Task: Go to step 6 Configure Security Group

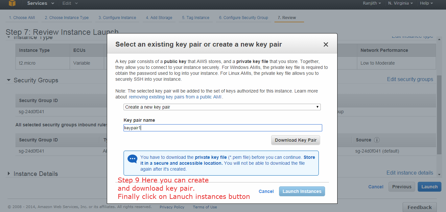Action: coord(244,18)
